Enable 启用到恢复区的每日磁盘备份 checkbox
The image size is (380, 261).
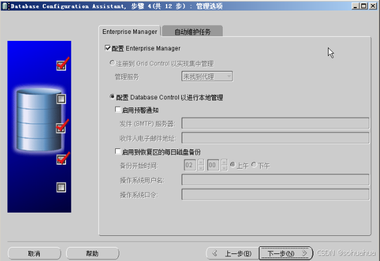[x=118, y=152]
